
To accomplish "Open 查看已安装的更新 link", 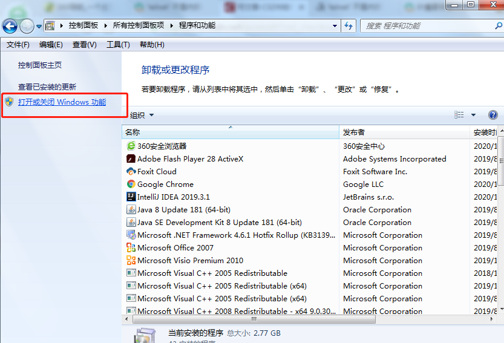I will point(47,87).
